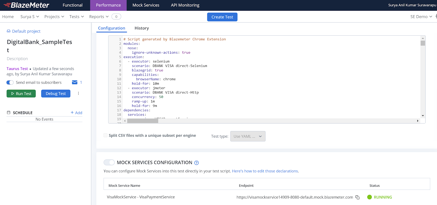
Task: Click the 'browserName: chrome' code line
Action: 156,79
